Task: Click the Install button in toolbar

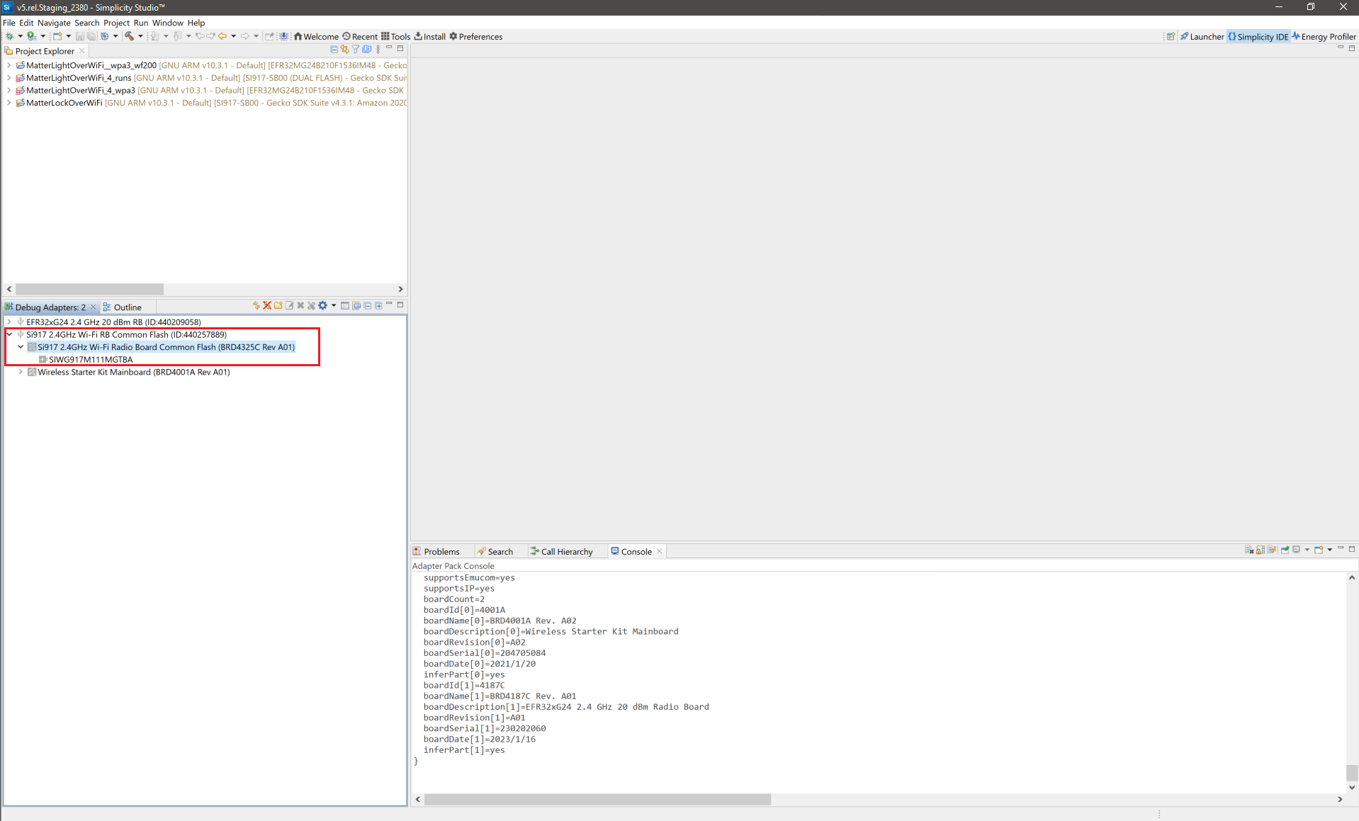Action: tap(429, 37)
